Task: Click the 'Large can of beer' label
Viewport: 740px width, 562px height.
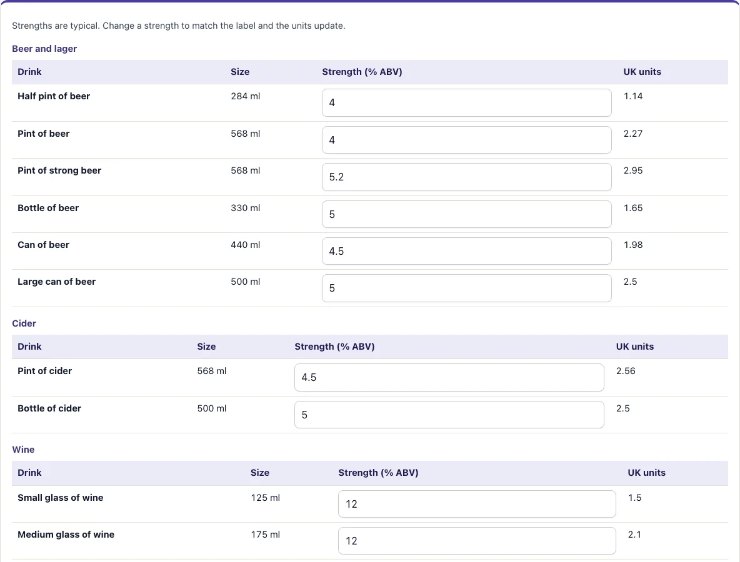Action: (57, 282)
